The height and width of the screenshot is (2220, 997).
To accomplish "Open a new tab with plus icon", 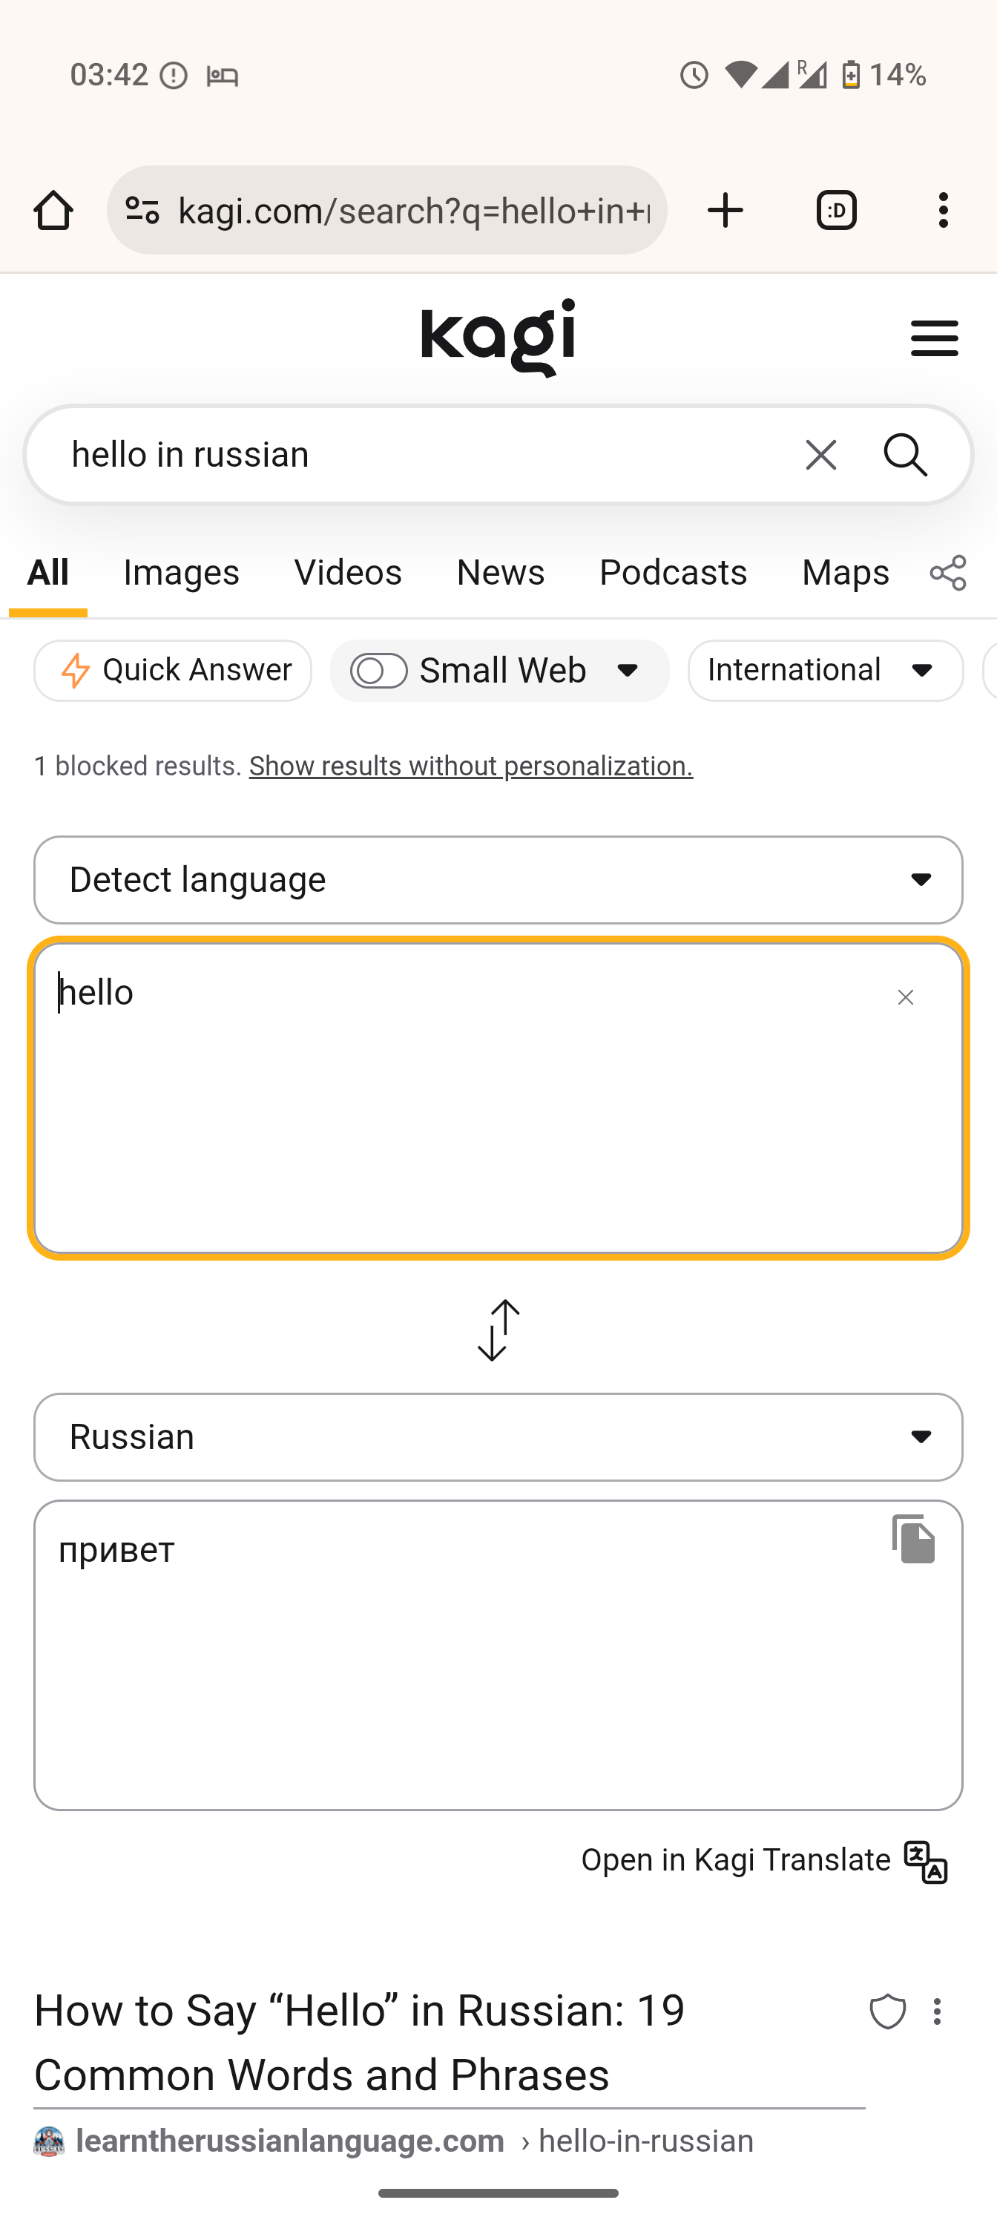I will point(725,210).
